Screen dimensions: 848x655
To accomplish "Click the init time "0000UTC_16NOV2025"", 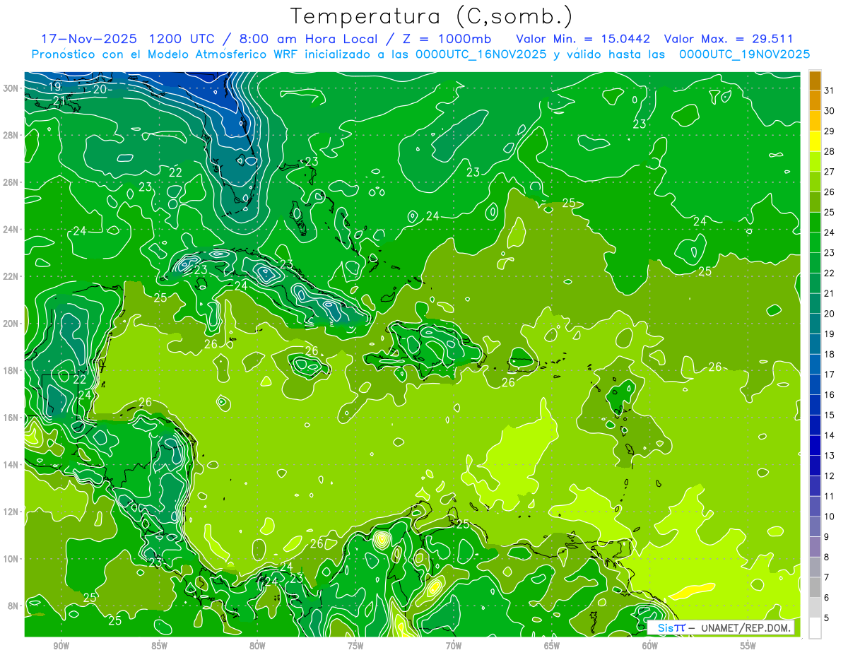I will pos(481,54).
